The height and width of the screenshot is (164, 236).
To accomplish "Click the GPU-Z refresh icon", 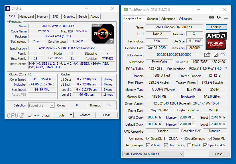I will pyautogui.click(x=219, y=17).
